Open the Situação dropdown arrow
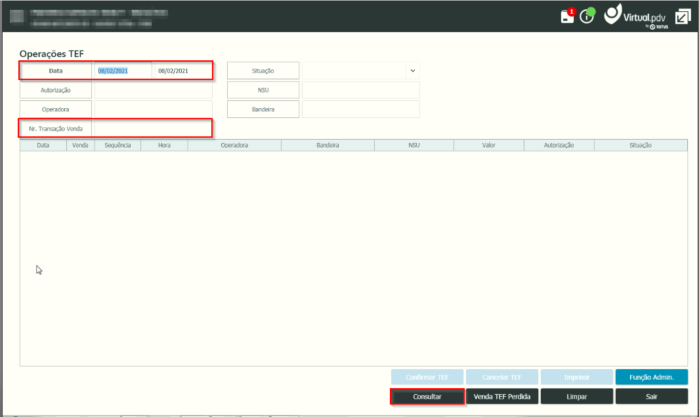Screen dimensions: 699x417 (413, 71)
